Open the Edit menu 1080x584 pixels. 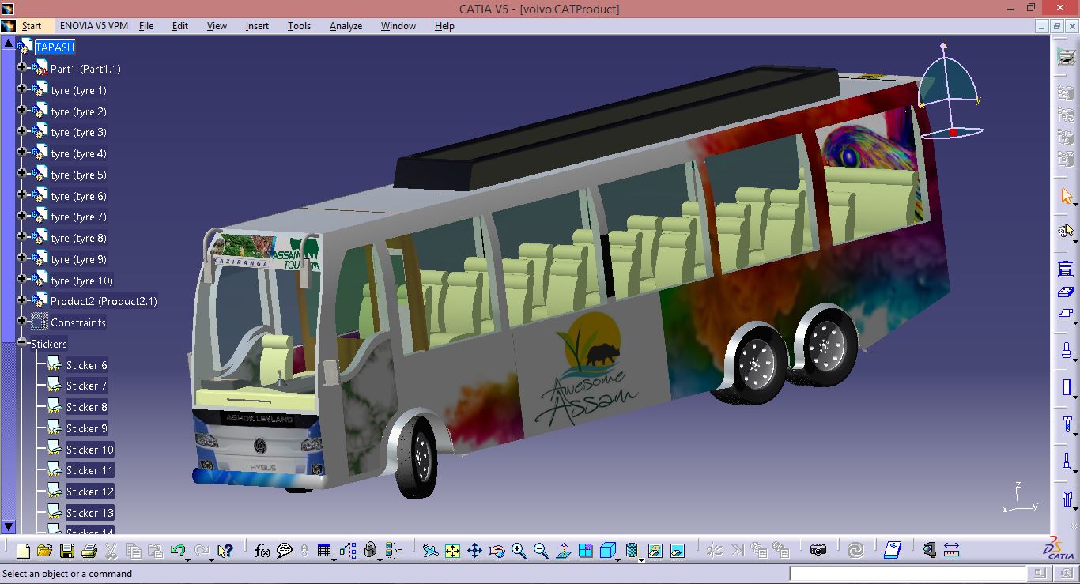tap(180, 26)
